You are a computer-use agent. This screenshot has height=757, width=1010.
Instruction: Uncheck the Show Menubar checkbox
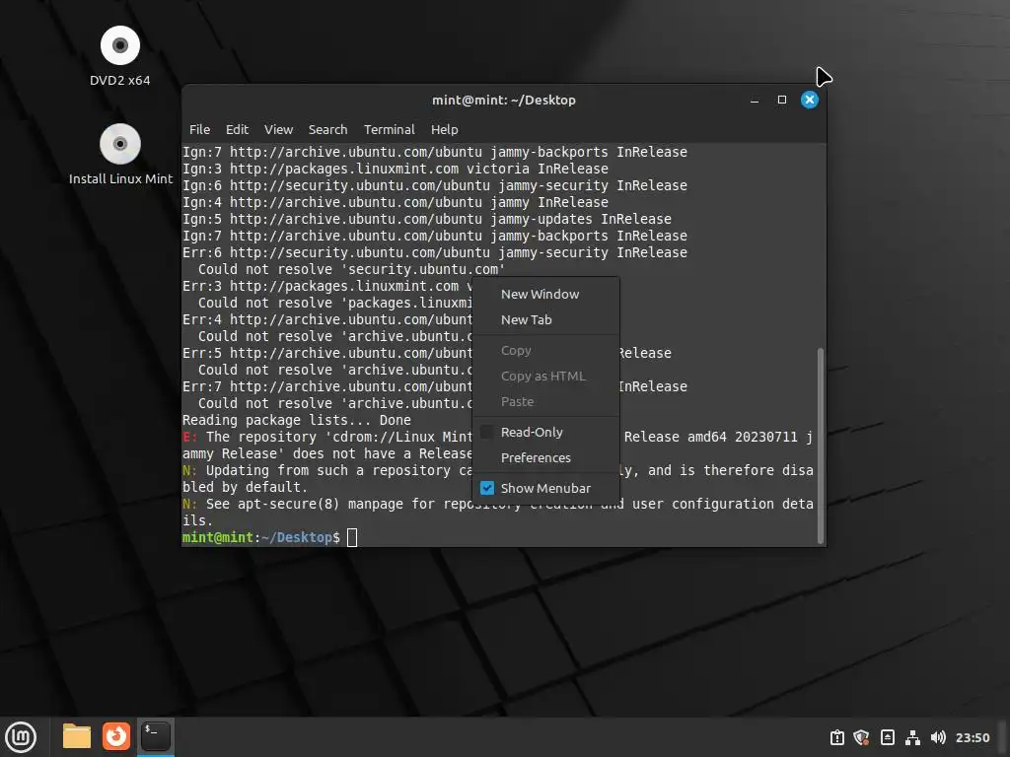point(487,488)
